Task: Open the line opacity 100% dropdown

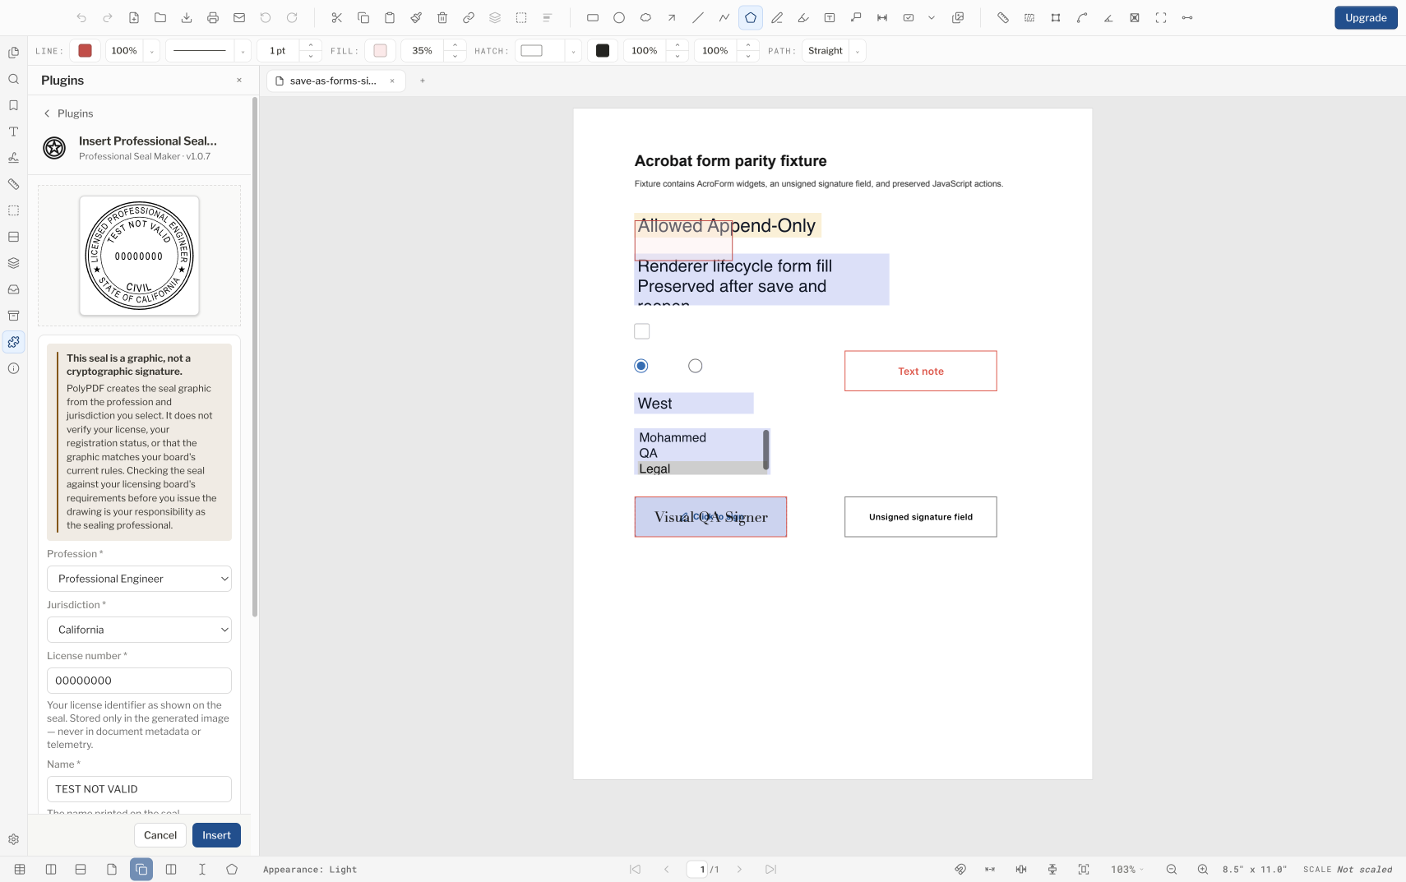Action: tap(132, 51)
